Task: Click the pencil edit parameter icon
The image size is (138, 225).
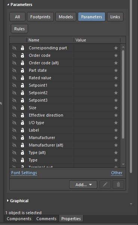Action: [105, 184]
